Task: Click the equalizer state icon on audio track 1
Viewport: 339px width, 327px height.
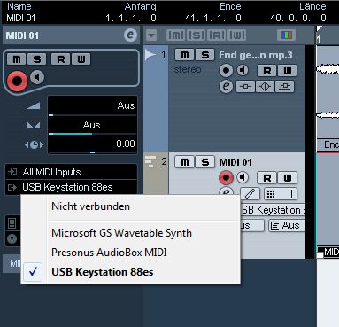Action: coord(265,87)
